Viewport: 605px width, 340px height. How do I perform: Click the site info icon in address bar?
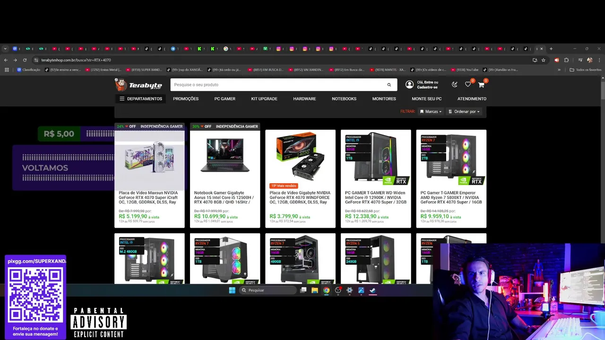36,60
